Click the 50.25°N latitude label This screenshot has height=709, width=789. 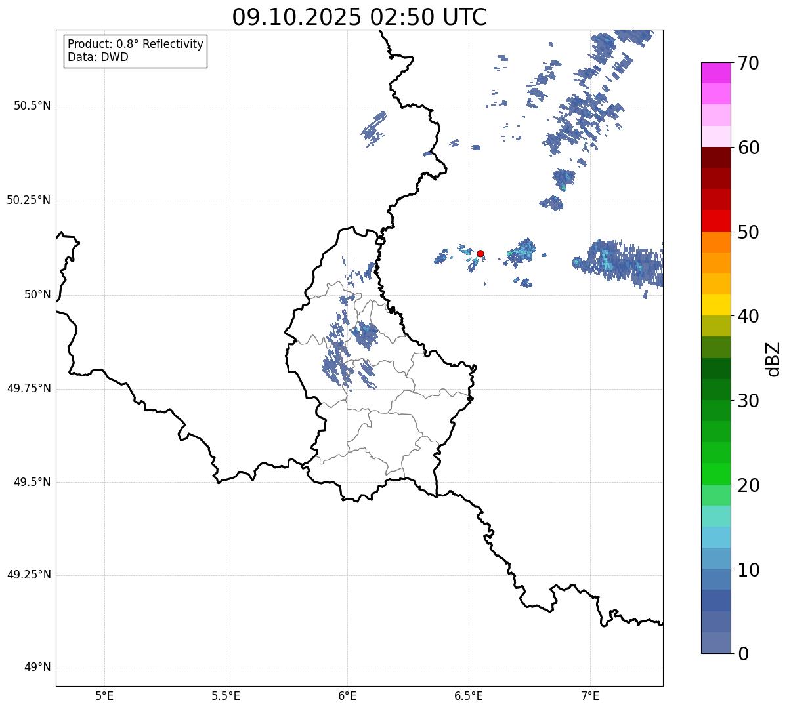pyautogui.click(x=28, y=200)
